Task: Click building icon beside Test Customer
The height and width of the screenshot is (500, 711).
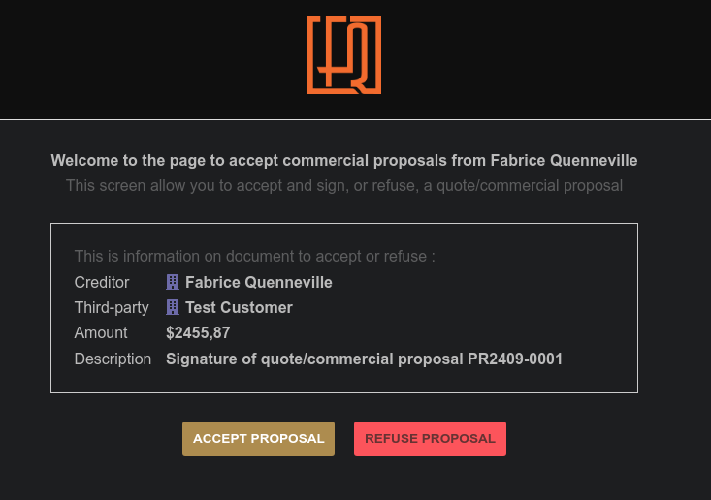Action: (x=173, y=307)
